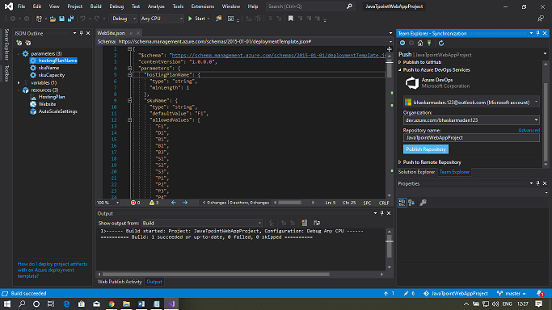Open the Analyze menu

coord(156,6)
